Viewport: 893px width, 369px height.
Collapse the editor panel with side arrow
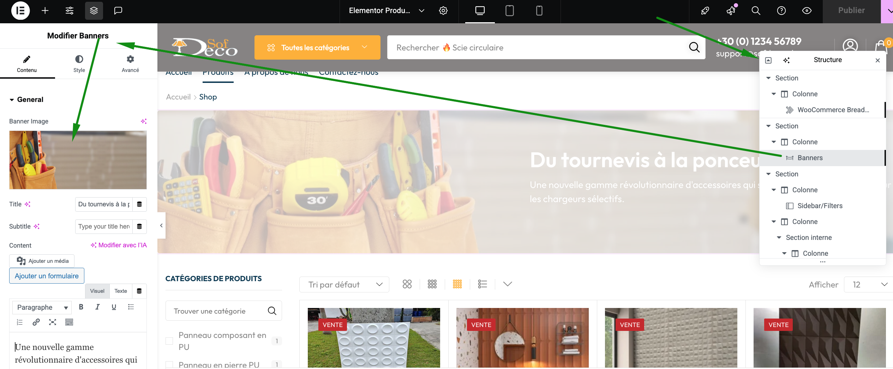pyautogui.click(x=161, y=225)
